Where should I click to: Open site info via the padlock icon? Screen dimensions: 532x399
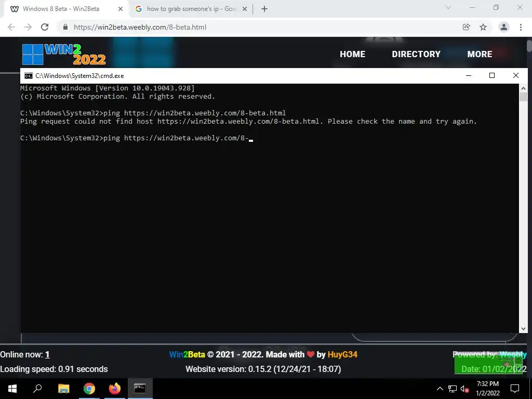65,27
